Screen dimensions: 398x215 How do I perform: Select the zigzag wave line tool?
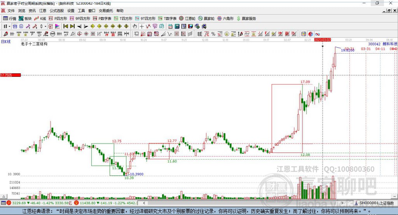pyautogui.click(x=169, y=34)
